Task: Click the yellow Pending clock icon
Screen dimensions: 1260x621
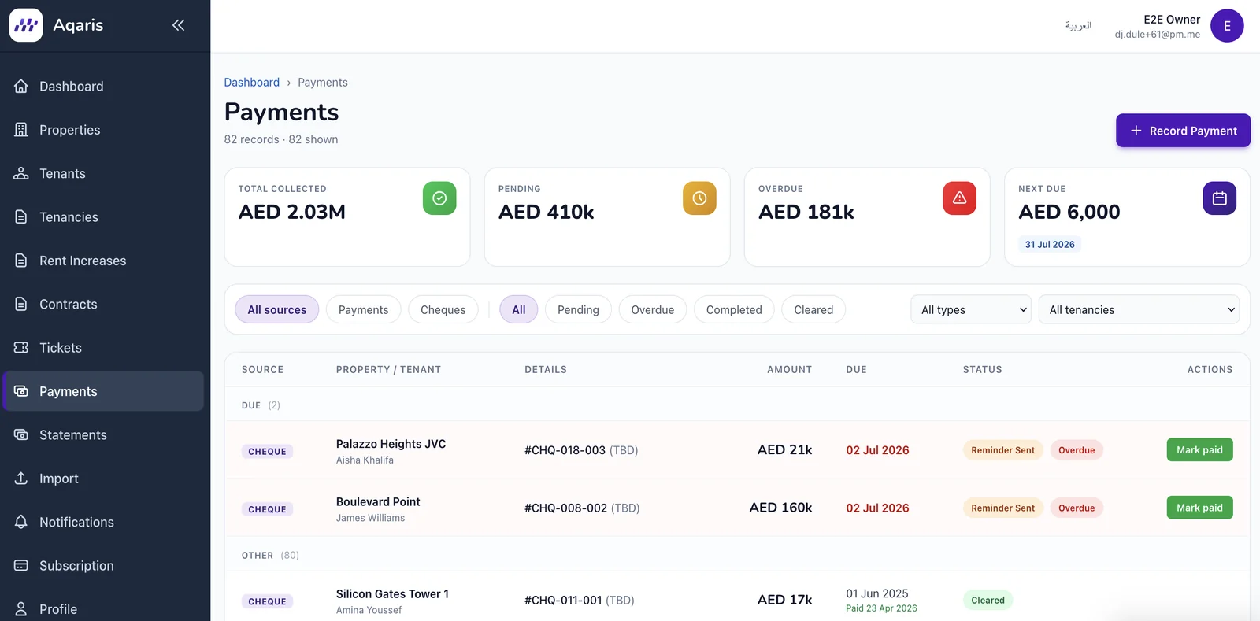Action: pos(699,198)
